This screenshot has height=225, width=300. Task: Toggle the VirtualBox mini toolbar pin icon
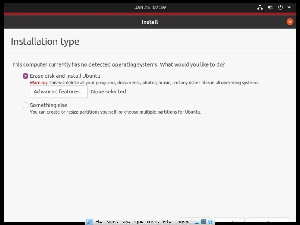click(89, 222)
